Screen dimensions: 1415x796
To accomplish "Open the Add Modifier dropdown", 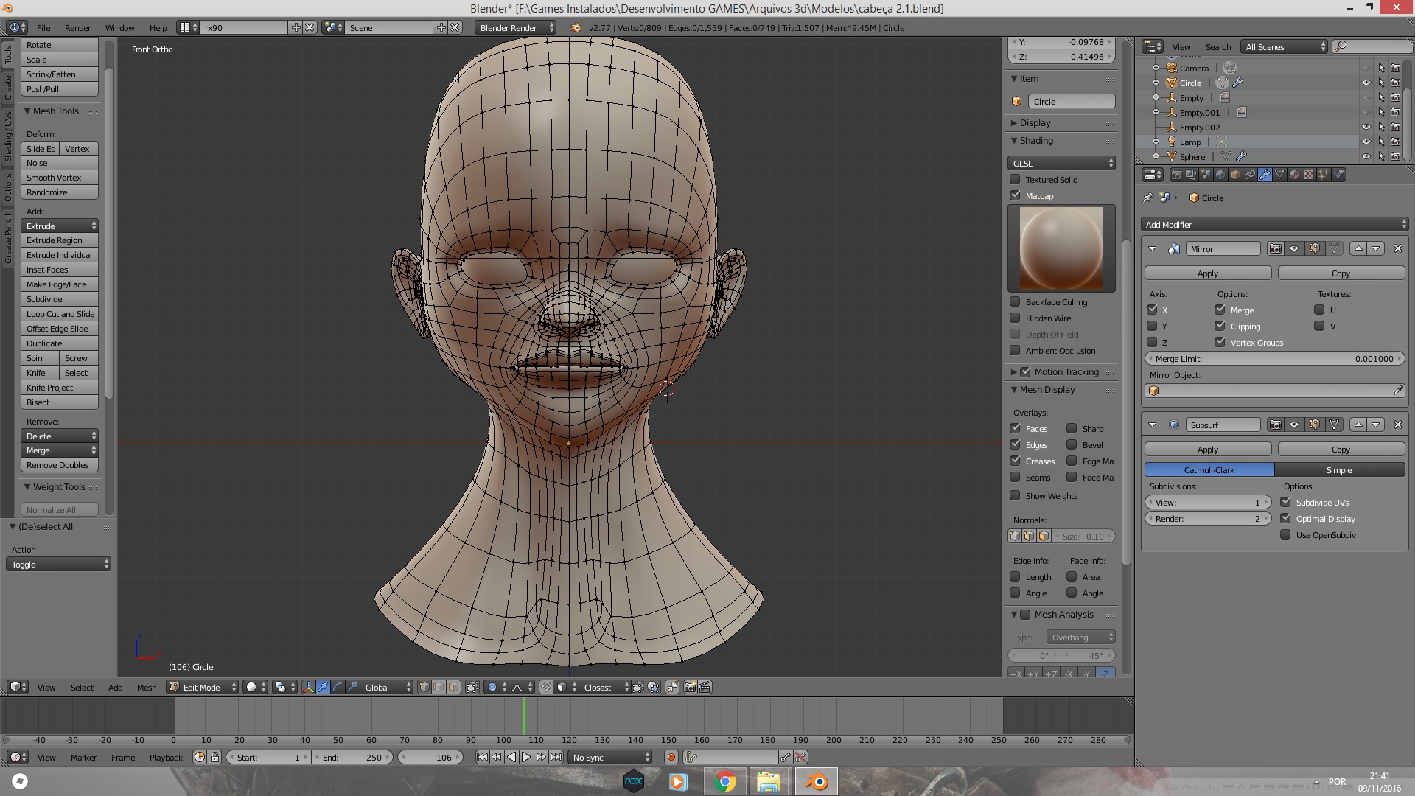I will 1275,224.
